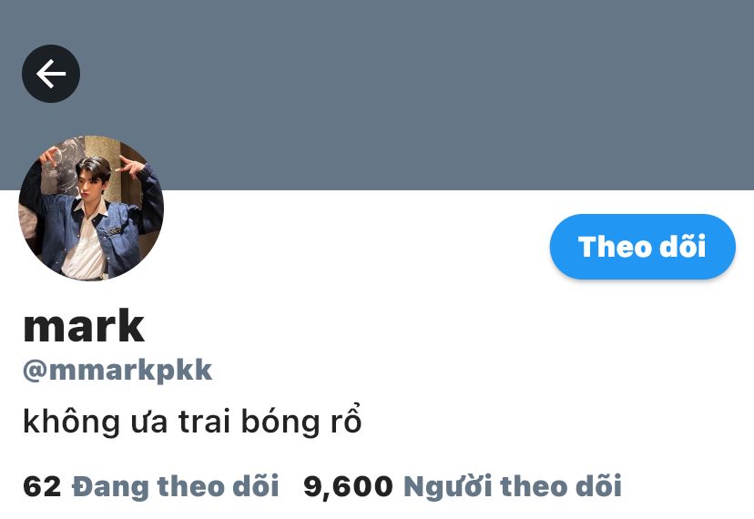Viewport: 754px width, 519px height.
Task: Go back using the arrow icon
Action: click(x=51, y=74)
